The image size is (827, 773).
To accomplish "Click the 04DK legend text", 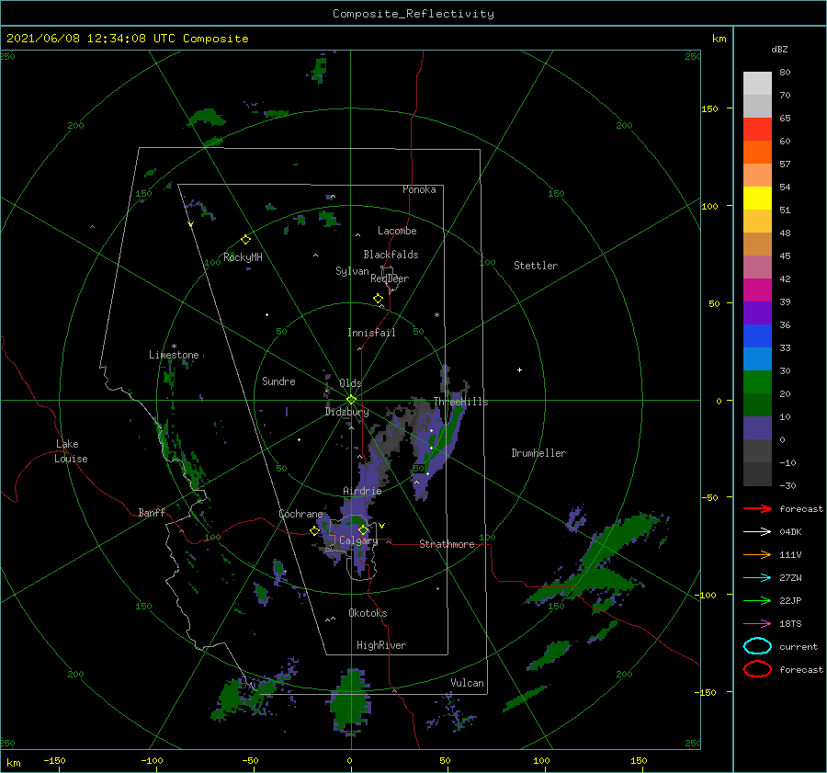I will click(790, 531).
